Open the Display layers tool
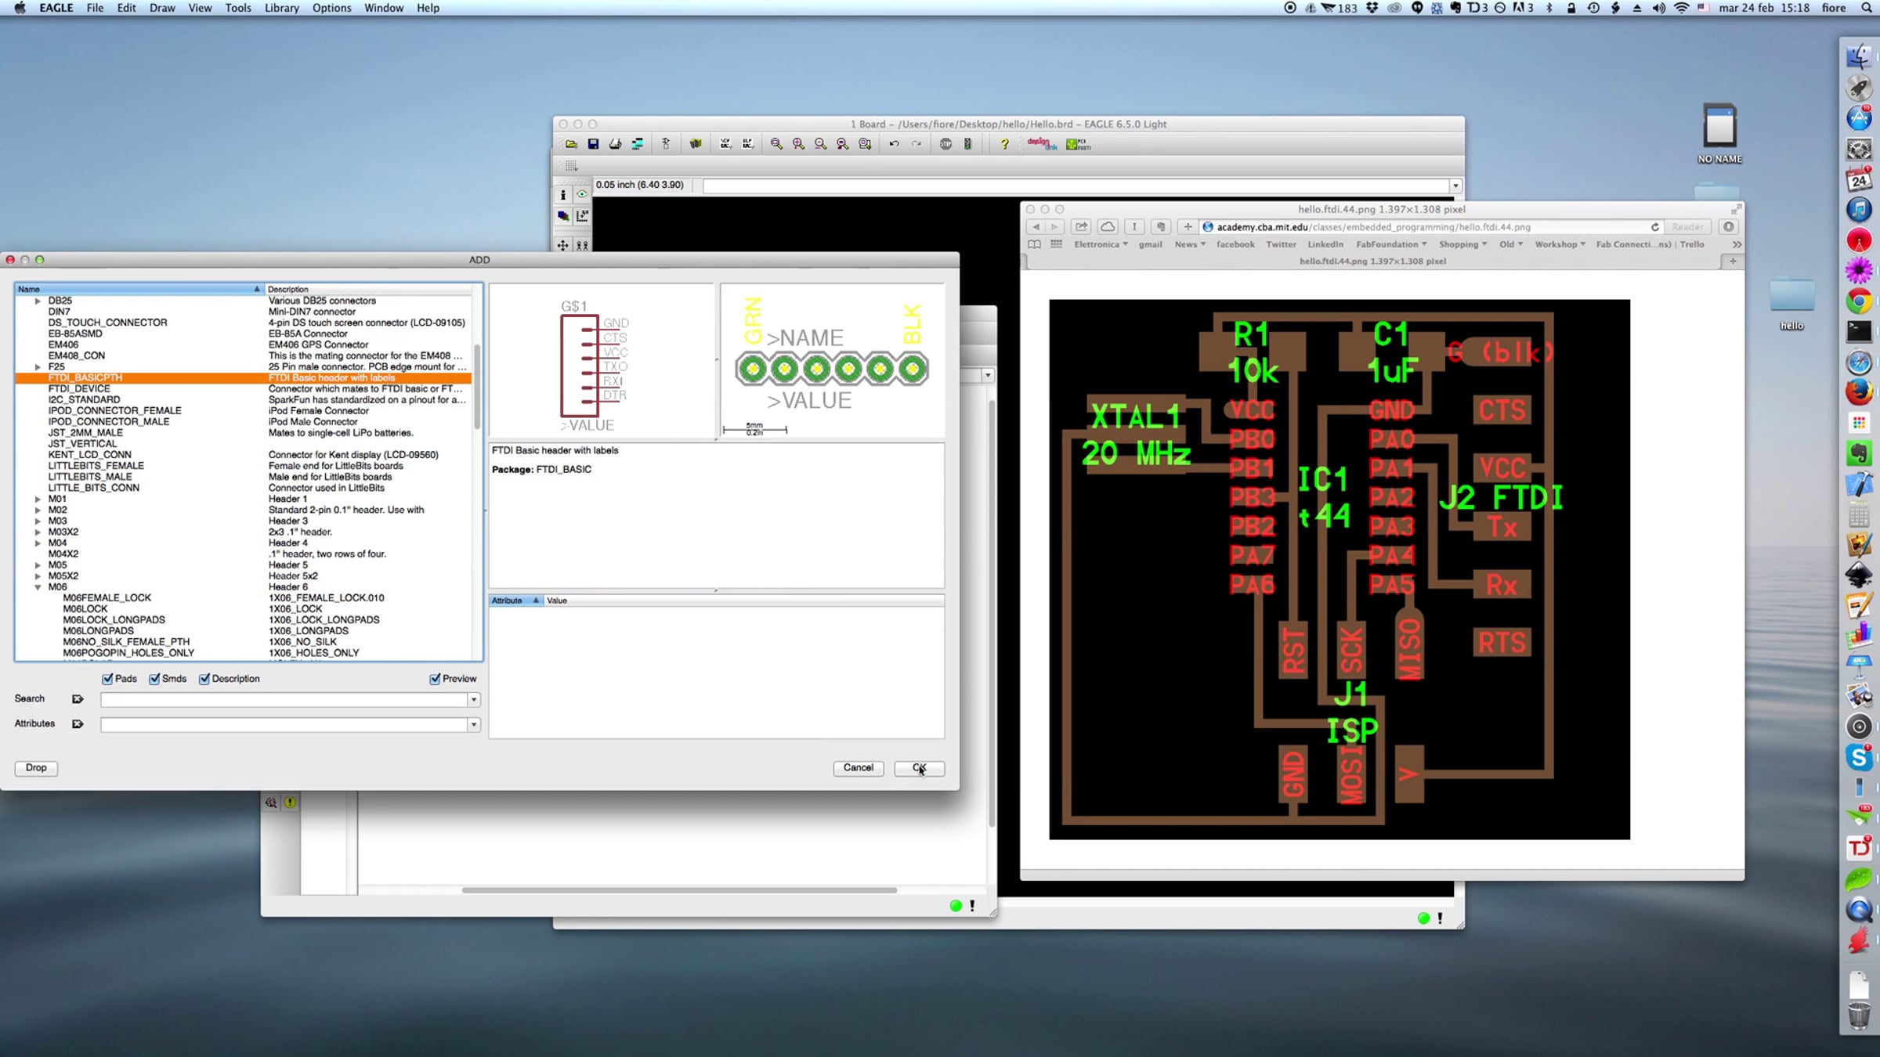Screen dimensions: 1880x1057 pyautogui.click(x=562, y=216)
